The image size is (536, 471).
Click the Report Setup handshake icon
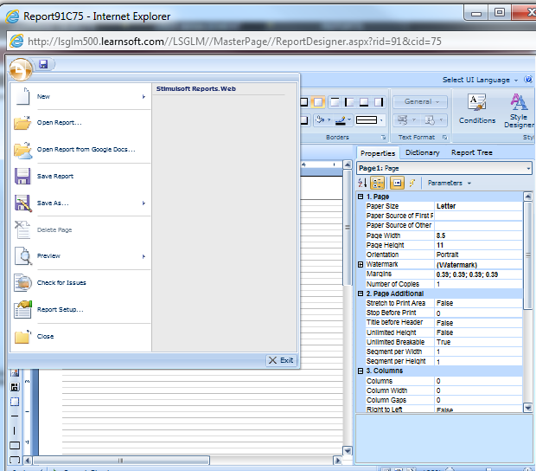point(22,309)
